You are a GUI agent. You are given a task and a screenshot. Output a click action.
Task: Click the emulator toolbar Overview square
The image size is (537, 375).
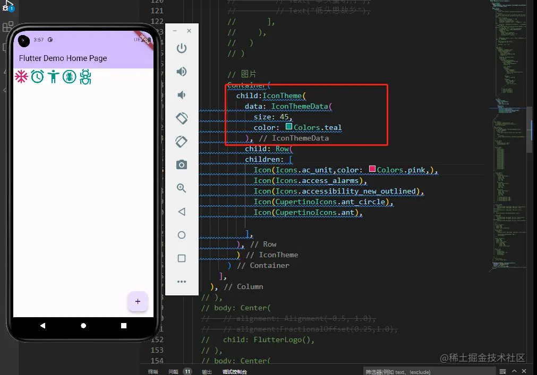(182, 258)
